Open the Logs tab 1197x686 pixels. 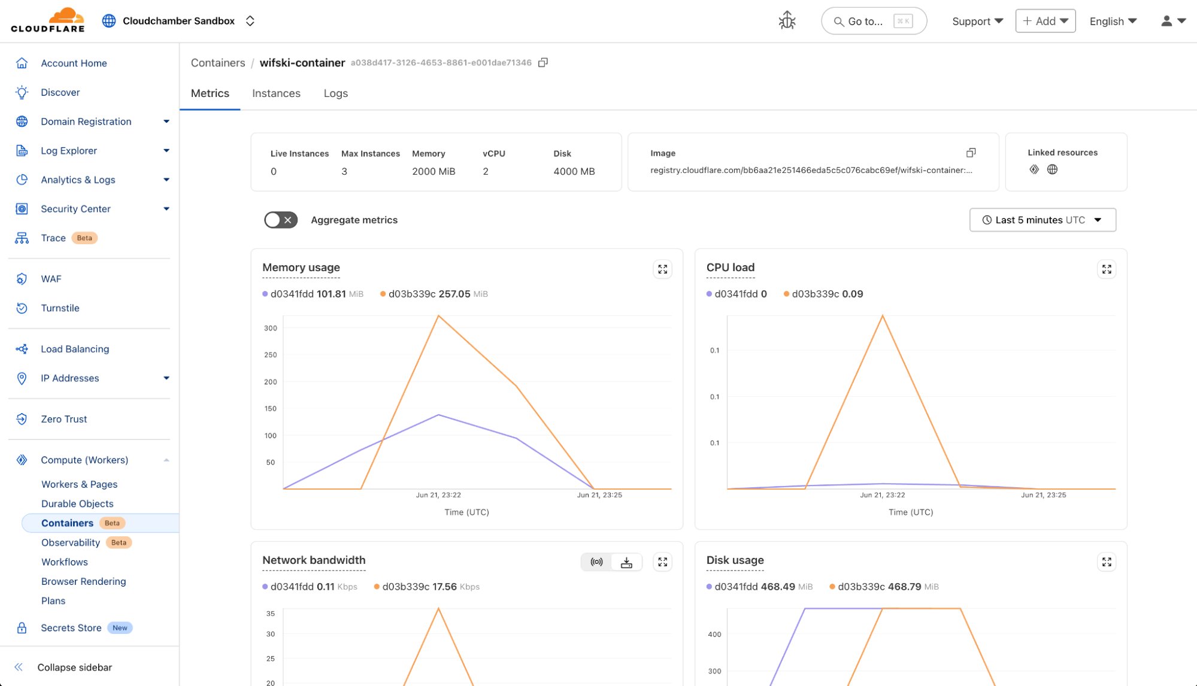335,93
